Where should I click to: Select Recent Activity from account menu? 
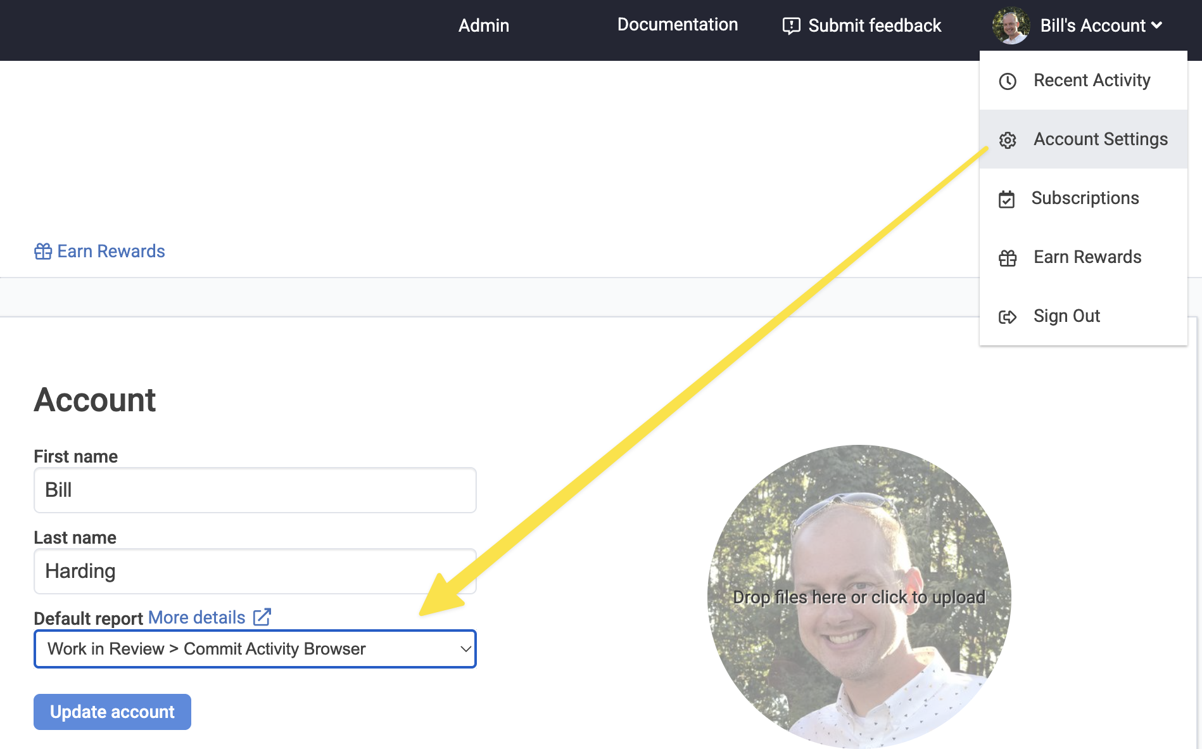click(1084, 80)
